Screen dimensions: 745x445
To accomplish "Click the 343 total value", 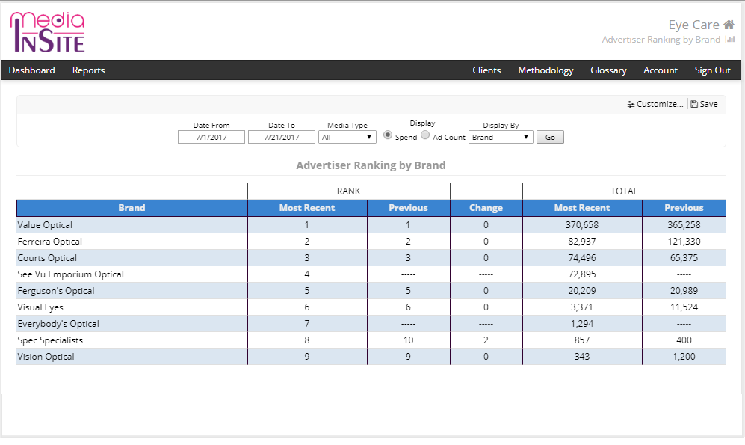I will (582, 357).
